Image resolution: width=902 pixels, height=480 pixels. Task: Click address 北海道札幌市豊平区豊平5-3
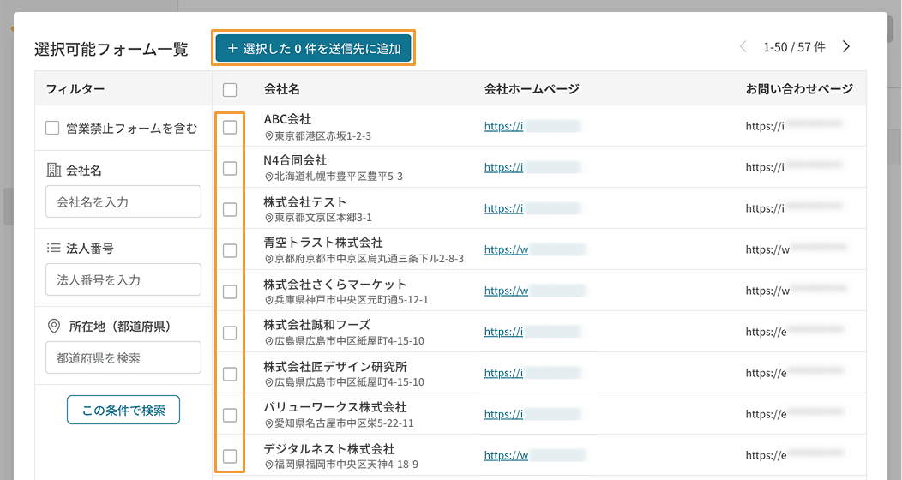click(338, 177)
